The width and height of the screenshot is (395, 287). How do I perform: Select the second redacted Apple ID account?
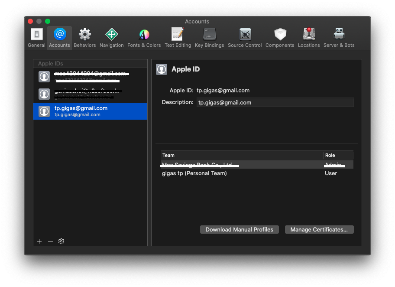(x=90, y=94)
